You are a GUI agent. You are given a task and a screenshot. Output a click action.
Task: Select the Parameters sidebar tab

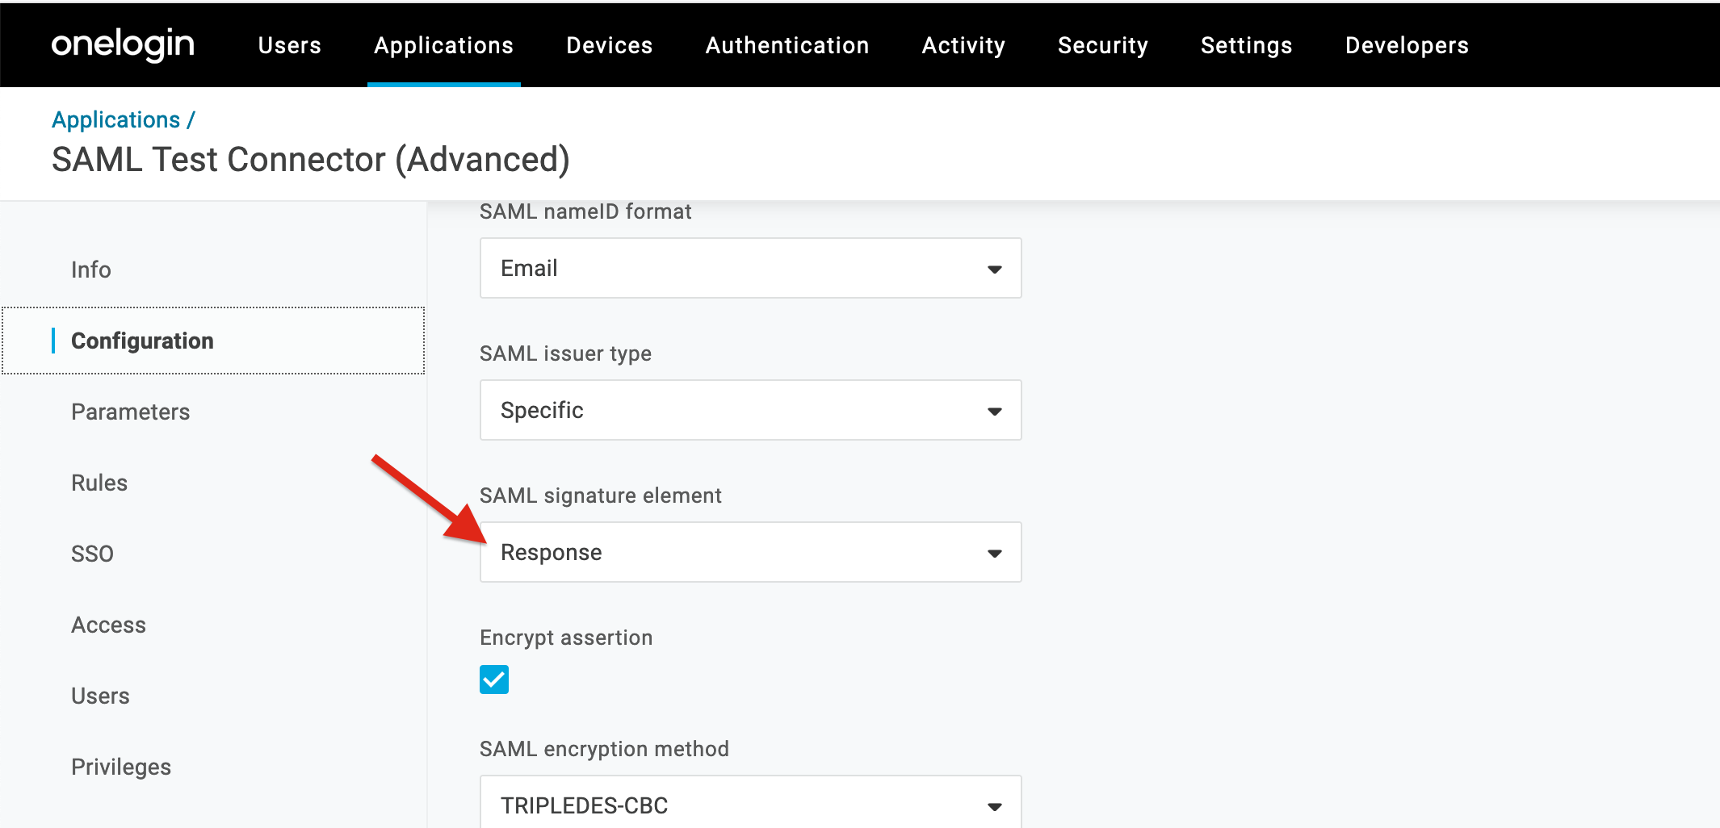coord(130,412)
